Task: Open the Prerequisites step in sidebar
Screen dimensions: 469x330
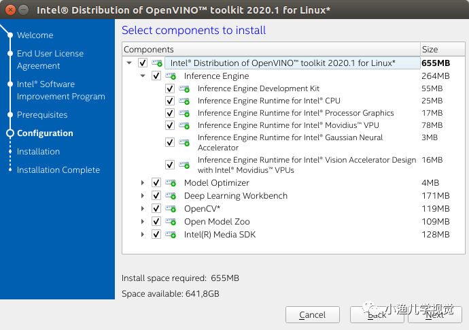Action: pyautogui.click(x=42, y=115)
